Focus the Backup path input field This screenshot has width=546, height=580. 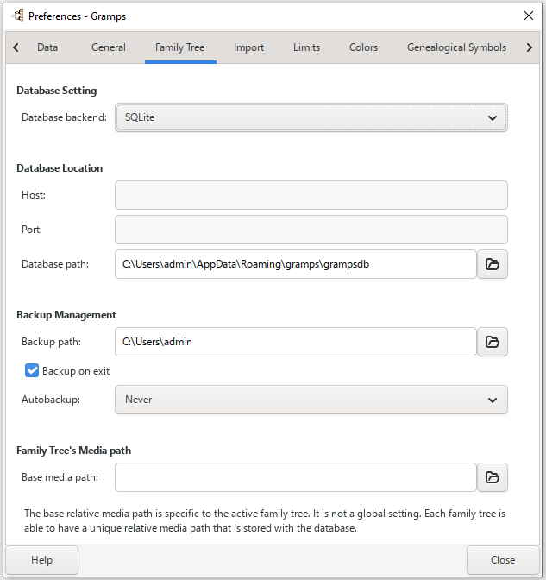tap(295, 342)
